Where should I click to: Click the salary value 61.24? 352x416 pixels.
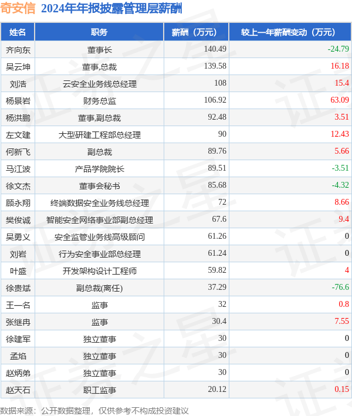pyautogui.click(x=217, y=253)
